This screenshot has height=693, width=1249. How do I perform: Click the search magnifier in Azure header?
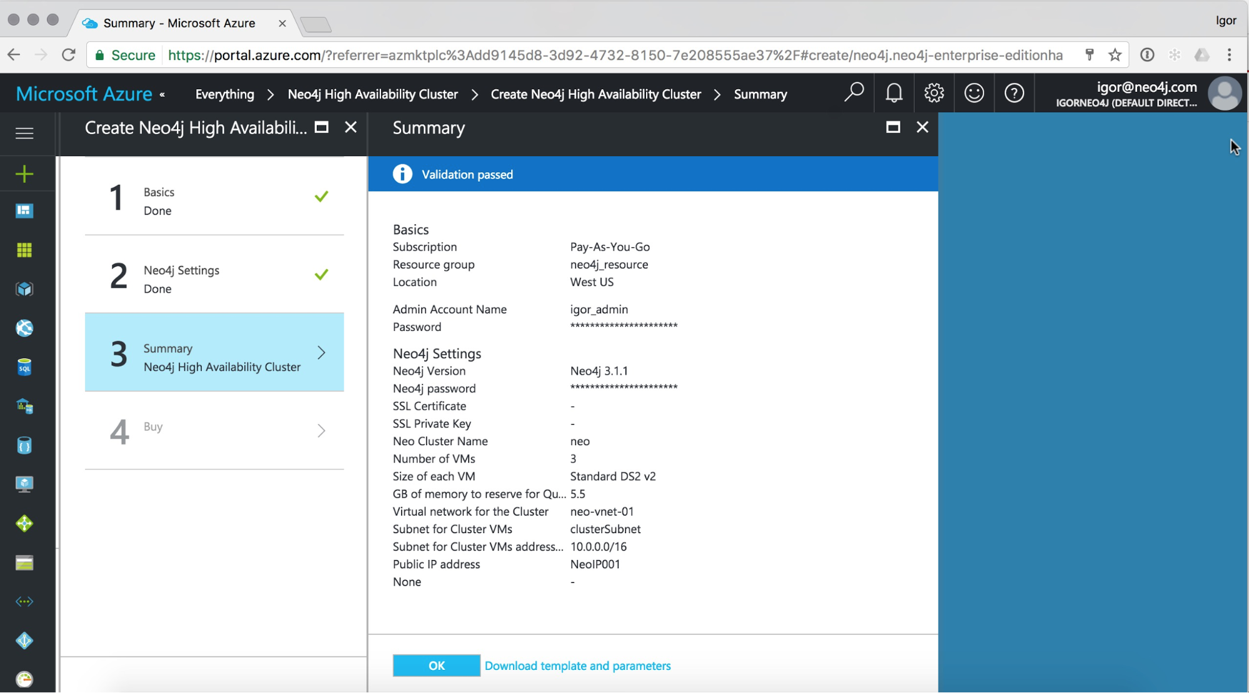coord(853,92)
